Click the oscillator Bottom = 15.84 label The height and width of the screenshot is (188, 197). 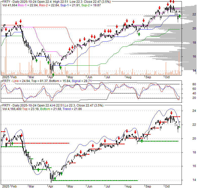(x=60, y=81)
